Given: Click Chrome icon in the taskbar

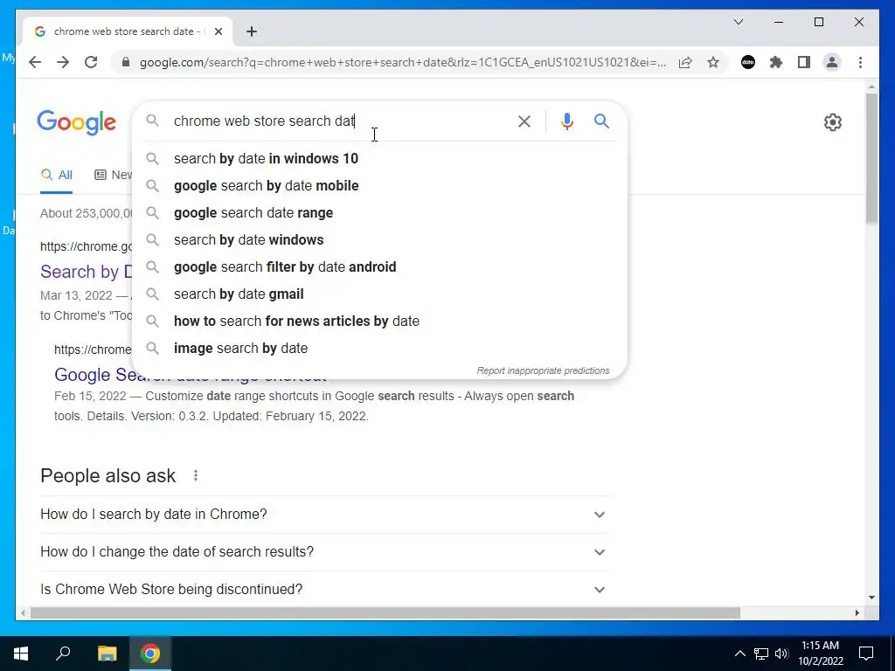Looking at the screenshot, I should click(x=150, y=654).
